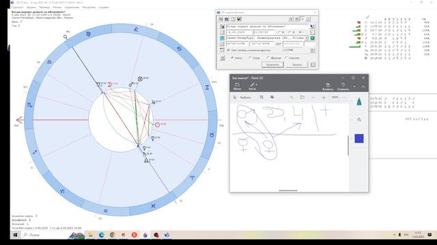Open the history dropdown next to Отменить
Screen dimensions: 437x245
click(354, 86)
